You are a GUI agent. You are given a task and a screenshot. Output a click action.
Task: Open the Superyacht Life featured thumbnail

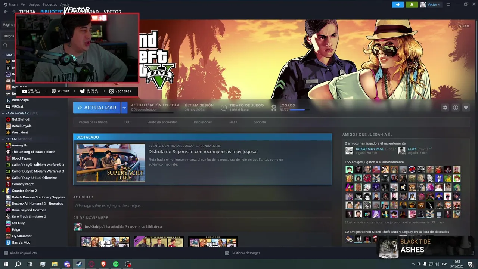click(x=111, y=163)
